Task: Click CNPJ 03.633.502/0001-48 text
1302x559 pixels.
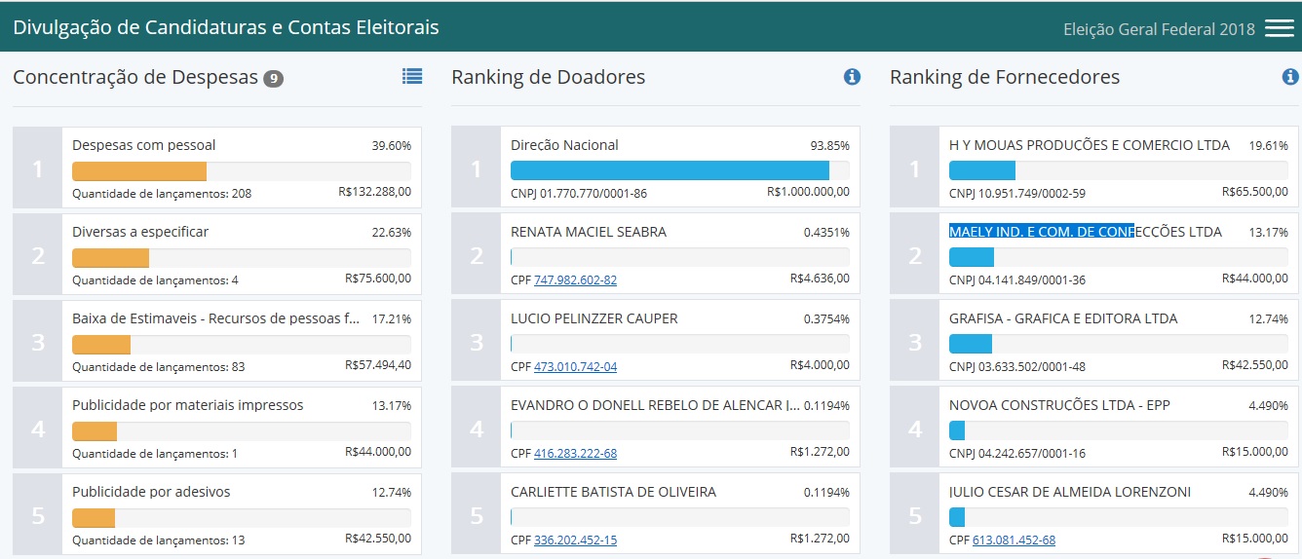Action: coord(1017,366)
